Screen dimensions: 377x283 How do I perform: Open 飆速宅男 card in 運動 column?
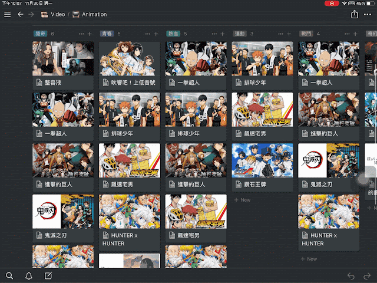(262, 117)
